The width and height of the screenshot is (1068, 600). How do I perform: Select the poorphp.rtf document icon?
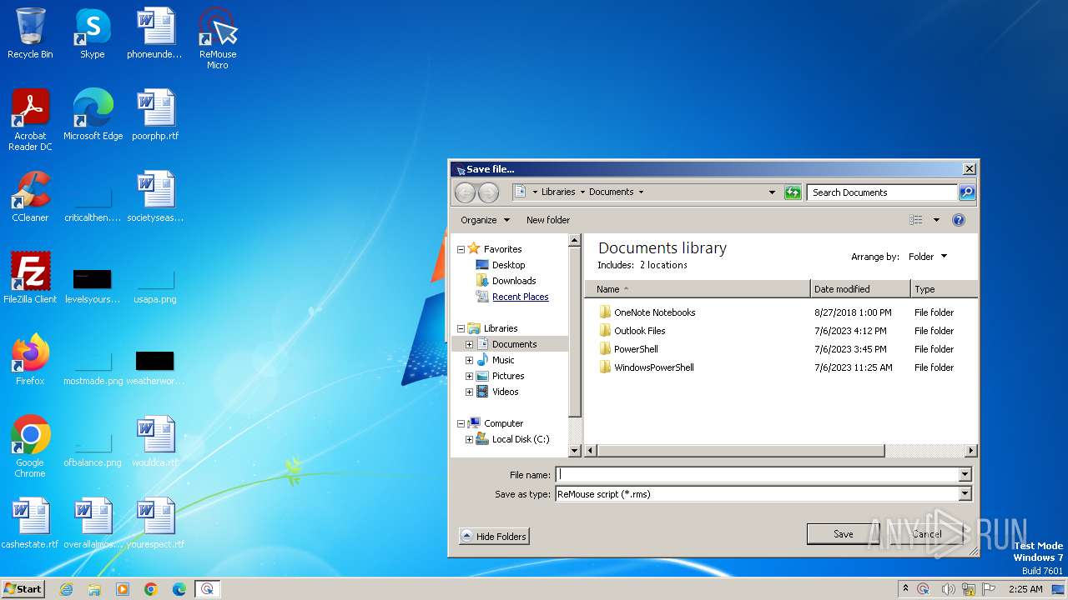point(155,116)
